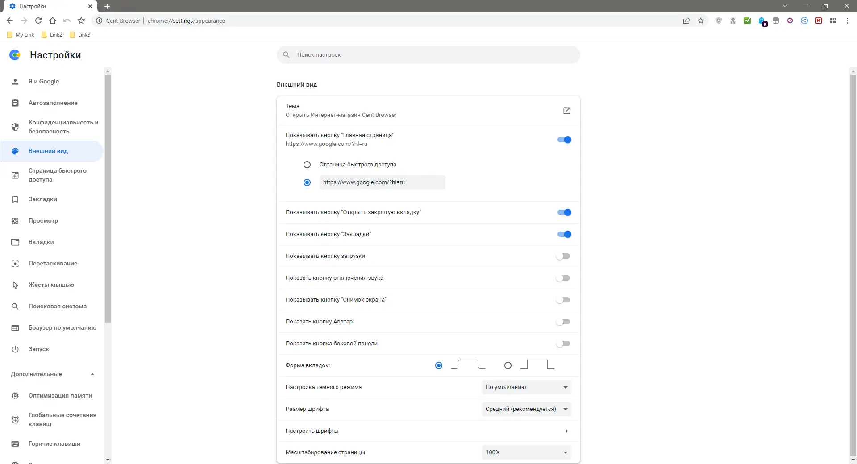Open the Настройка темного режима dropdown

(526, 387)
